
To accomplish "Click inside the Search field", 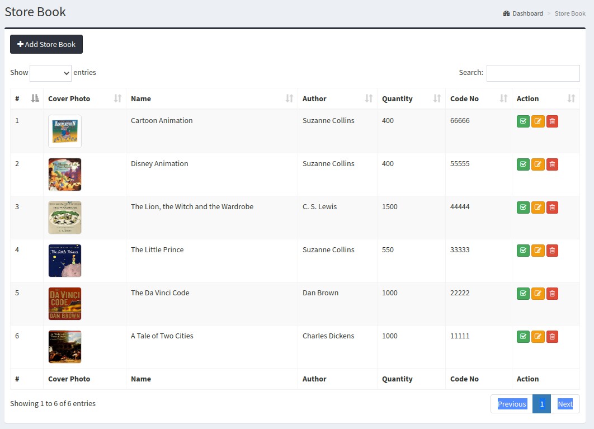I will [532, 73].
